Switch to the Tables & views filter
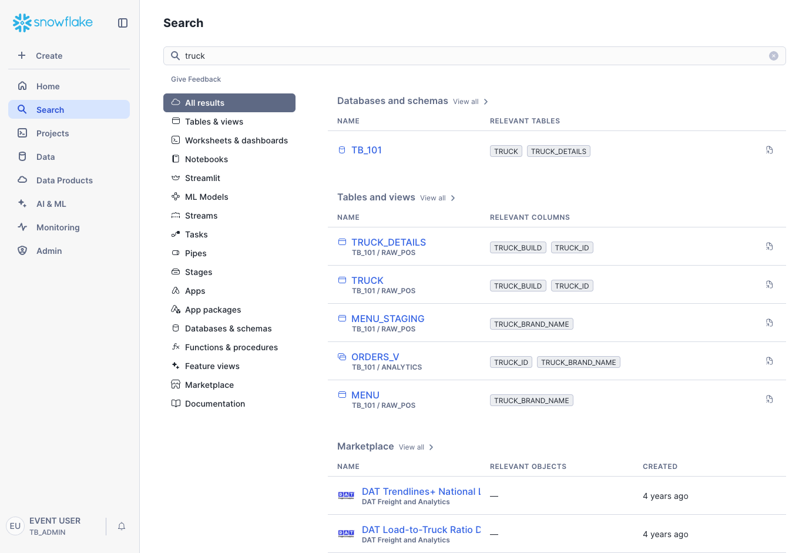The image size is (799, 553). coord(214,121)
